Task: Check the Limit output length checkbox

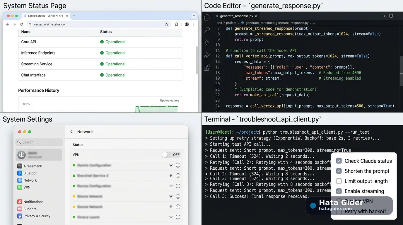Action: pyautogui.click(x=339, y=181)
